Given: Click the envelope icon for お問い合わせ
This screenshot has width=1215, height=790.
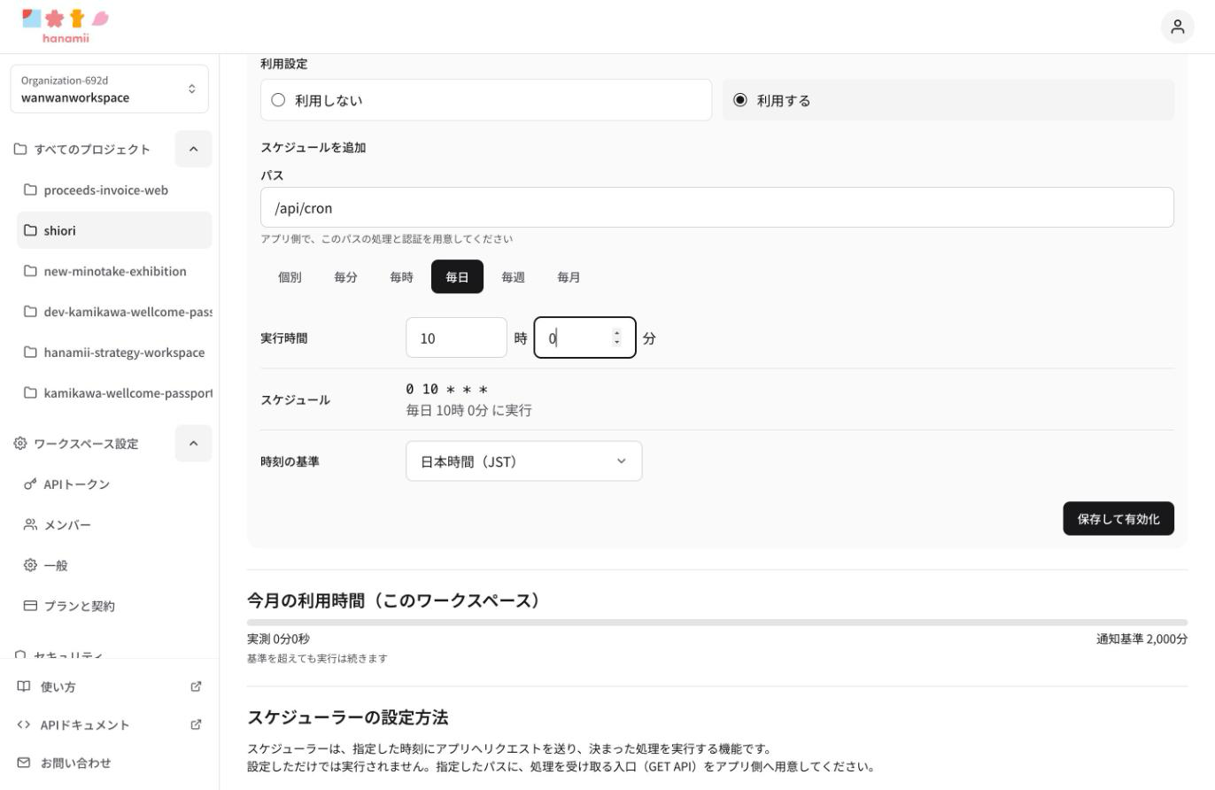Looking at the screenshot, I should pos(24,763).
